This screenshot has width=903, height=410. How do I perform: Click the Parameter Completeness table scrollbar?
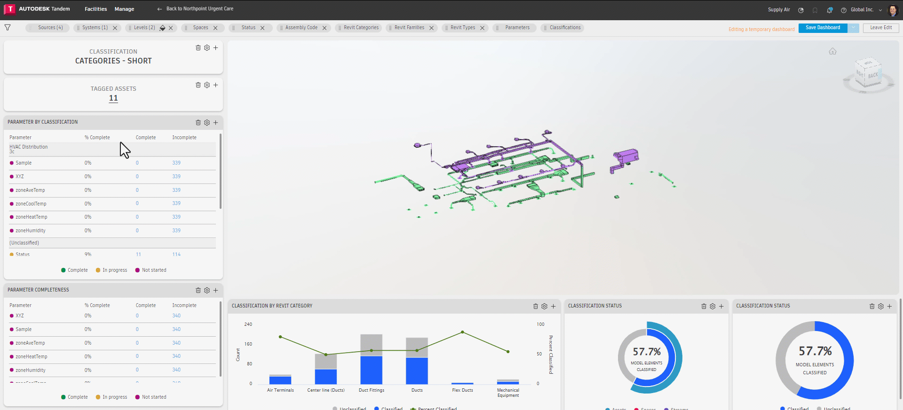coord(220,339)
